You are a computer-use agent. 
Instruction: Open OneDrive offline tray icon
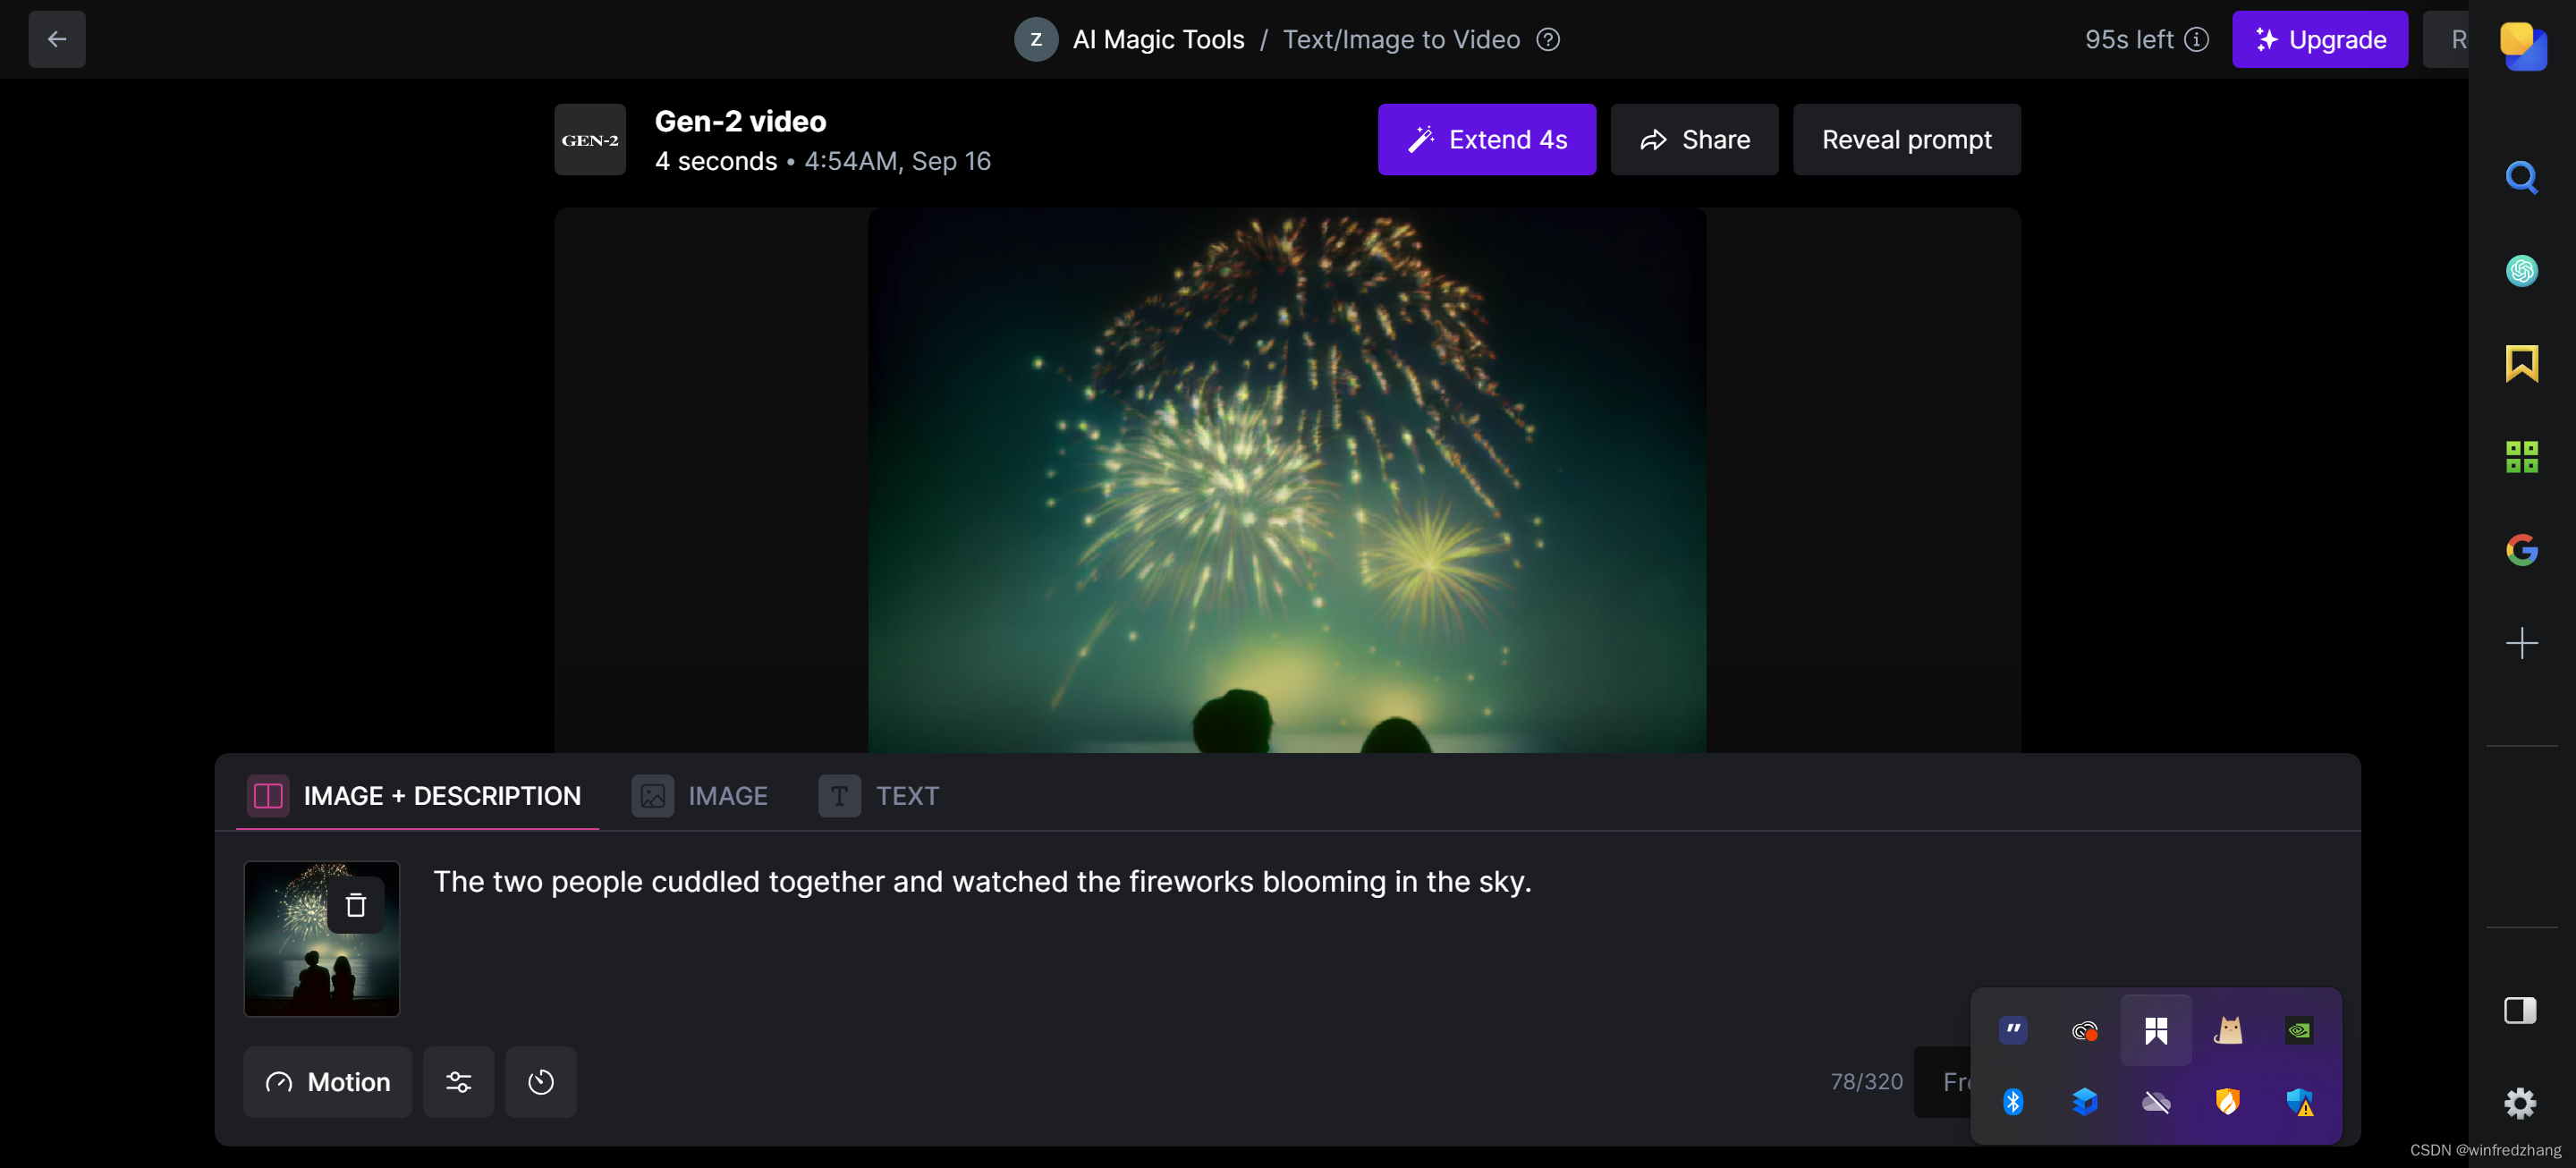pyautogui.click(x=2156, y=1102)
